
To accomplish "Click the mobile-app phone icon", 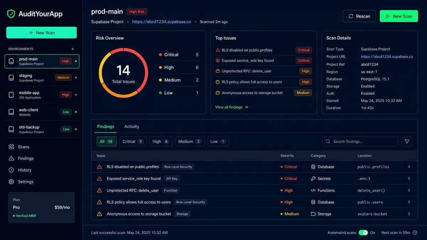I will tap(11, 95).
